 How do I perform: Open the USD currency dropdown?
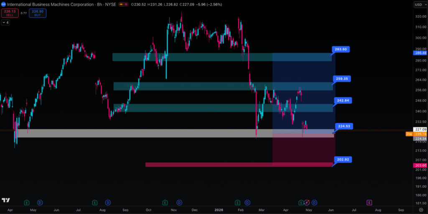(419, 4)
